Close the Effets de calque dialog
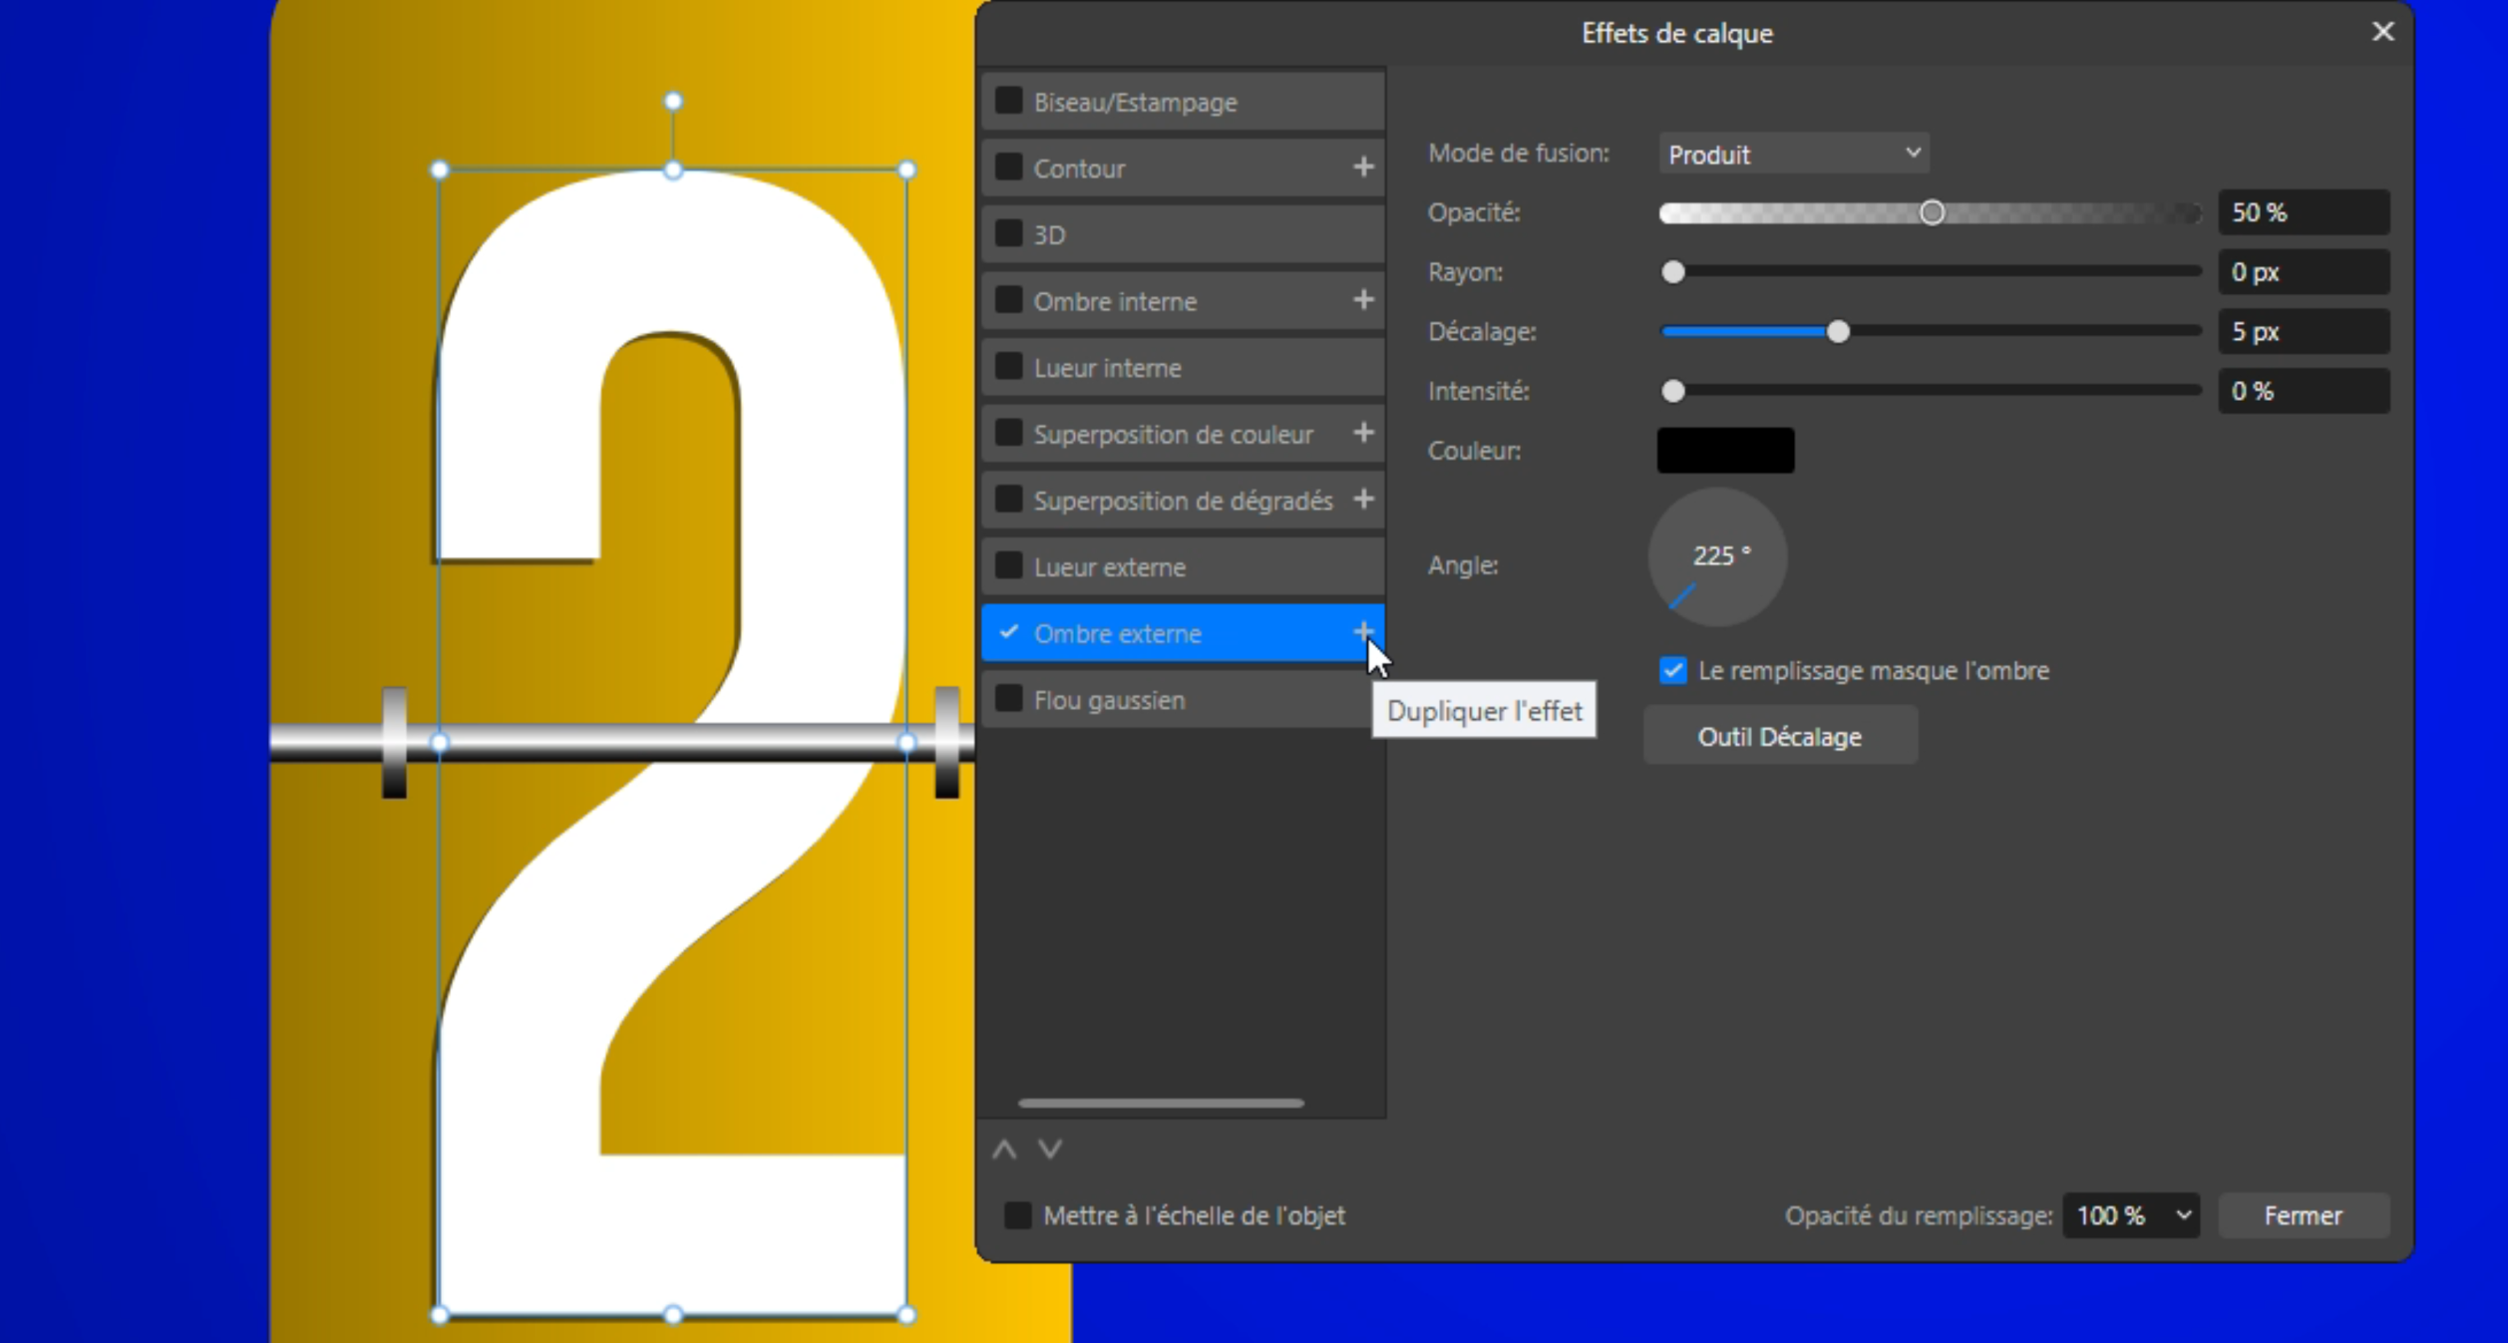Viewport: 2508px width, 1343px height. click(x=2382, y=32)
